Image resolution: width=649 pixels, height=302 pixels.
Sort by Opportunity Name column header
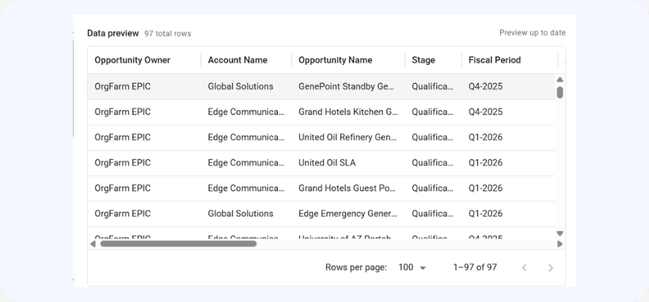tap(336, 60)
